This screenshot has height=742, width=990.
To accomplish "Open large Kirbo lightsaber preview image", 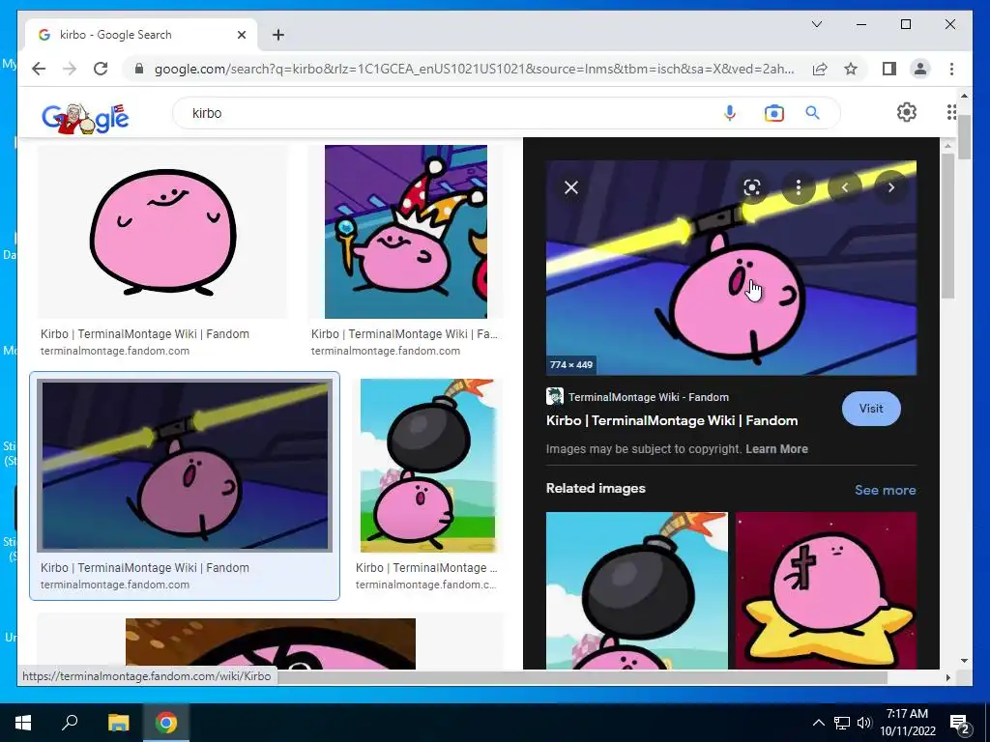I will pyautogui.click(x=731, y=268).
